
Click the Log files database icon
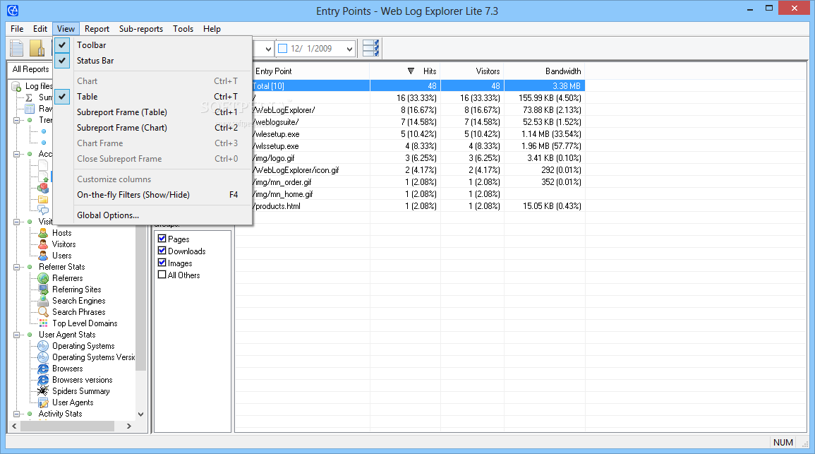tap(16, 86)
